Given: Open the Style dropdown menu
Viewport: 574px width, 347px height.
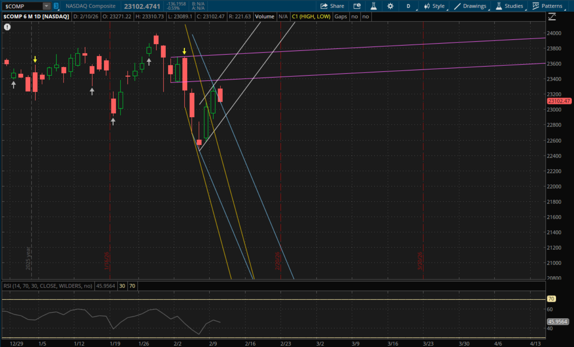Looking at the screenshot, I should tap(434, 6).
